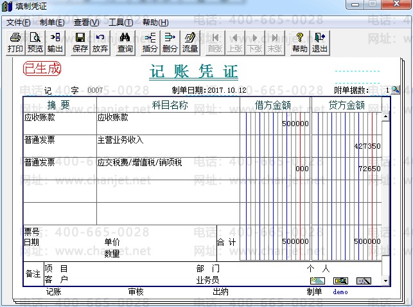413x307 pixels.
Task: Click the 退出 (Exit) toolbar icon
Action: point(319,42)
